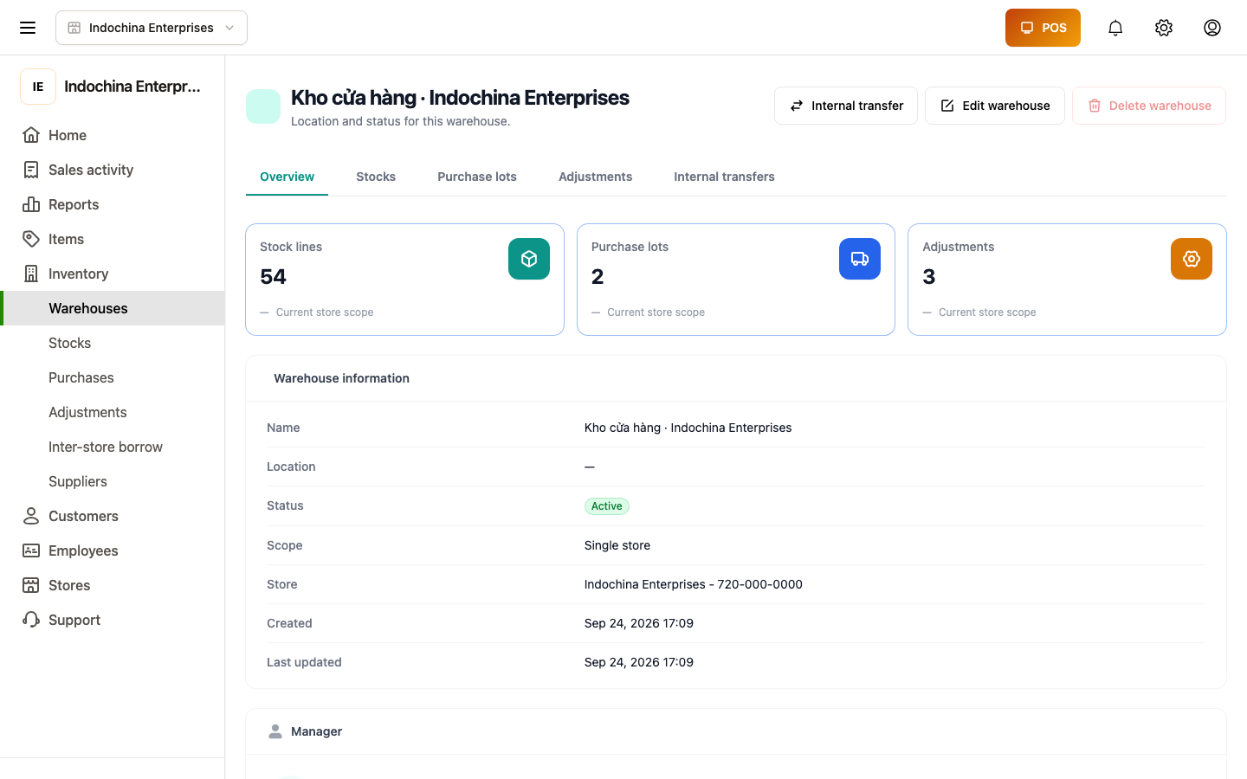Click the Stock lines count 54
1247x779 pixels.
pyautogui.click(x=273, y=277)
